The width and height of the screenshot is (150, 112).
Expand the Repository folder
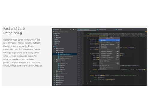[x=55, y=81]
